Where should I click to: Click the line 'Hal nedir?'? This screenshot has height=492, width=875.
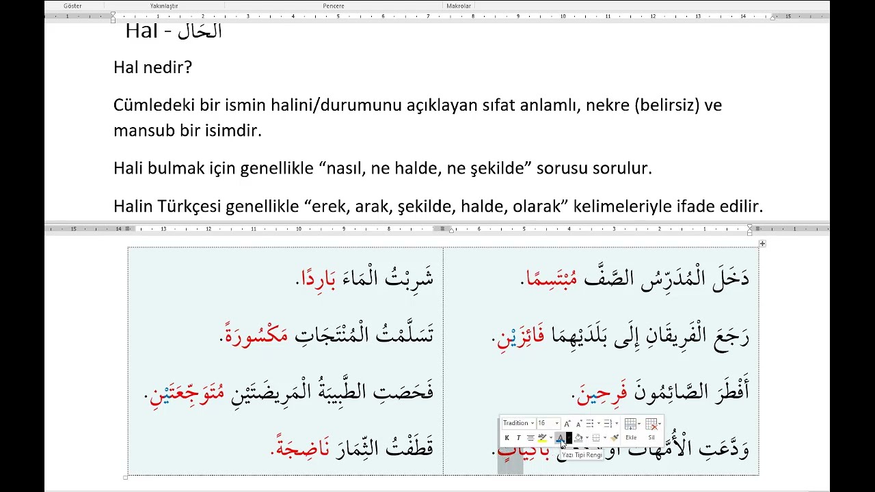pyautogui.click(x=152, y=67)
